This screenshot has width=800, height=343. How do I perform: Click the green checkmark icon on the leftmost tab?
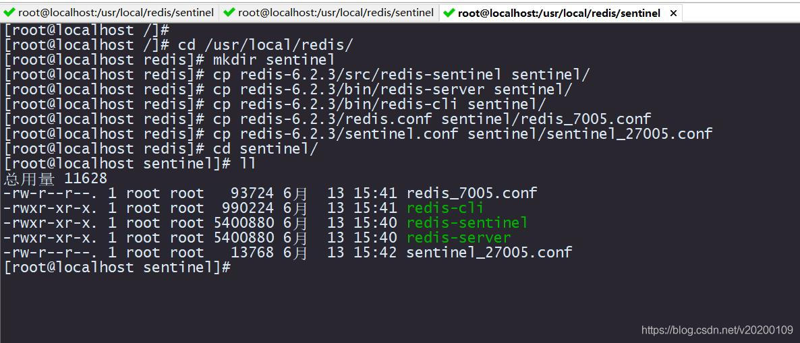tap(9, 13)
